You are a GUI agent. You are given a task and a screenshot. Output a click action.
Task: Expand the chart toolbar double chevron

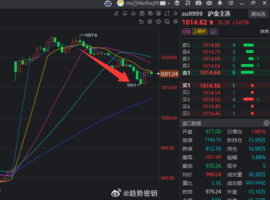pyautogui.click(x=176, y=14)
